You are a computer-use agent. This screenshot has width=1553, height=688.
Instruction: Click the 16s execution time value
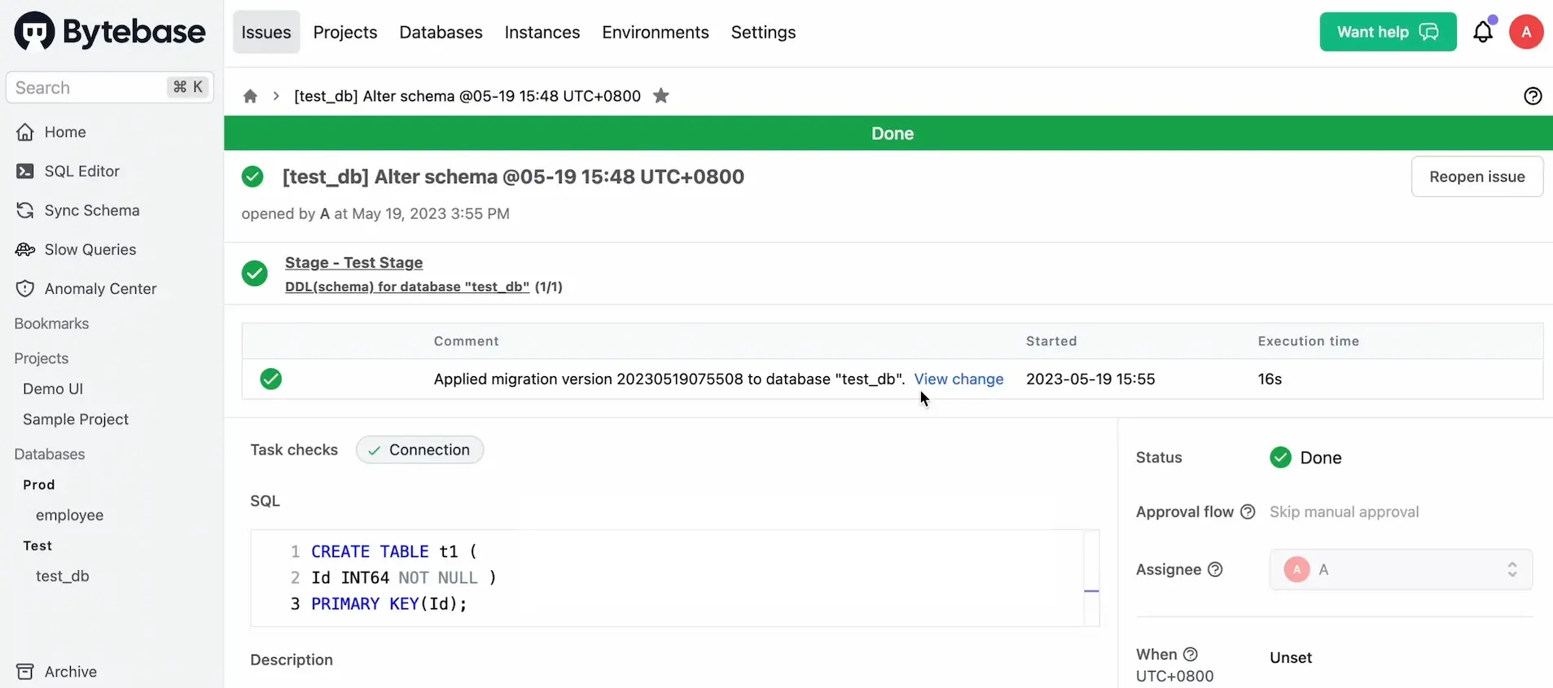tap(1270, 379)
